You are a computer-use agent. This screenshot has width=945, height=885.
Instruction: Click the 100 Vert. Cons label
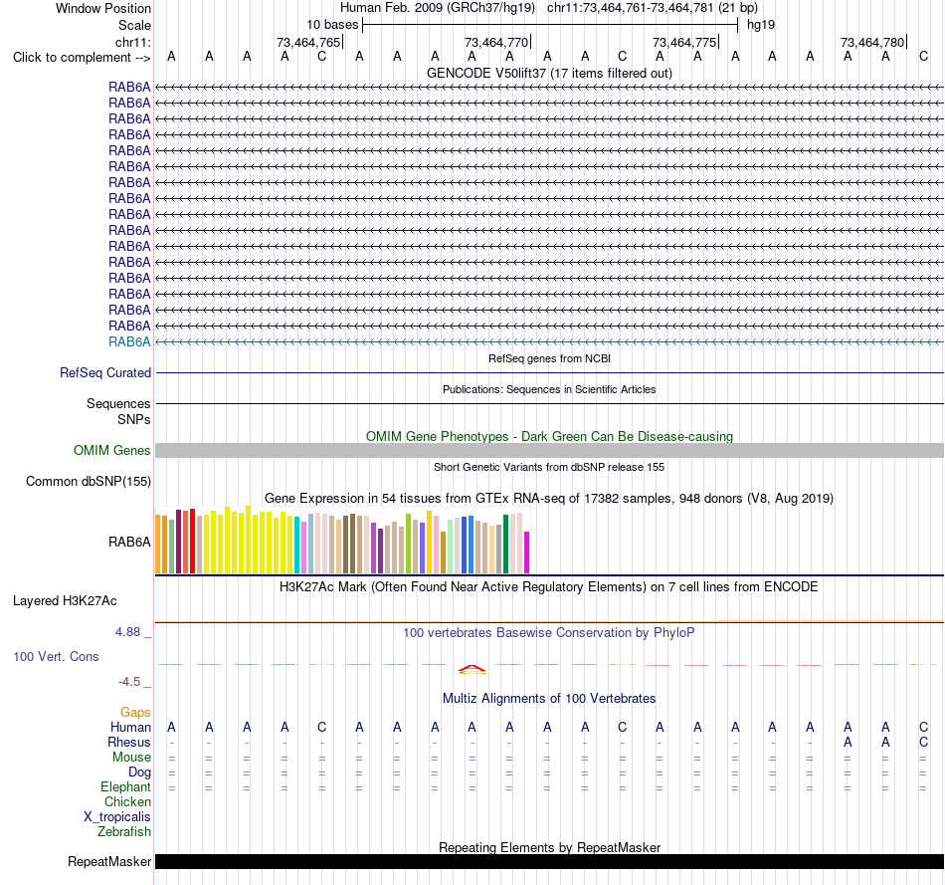[x=56, y=656]
